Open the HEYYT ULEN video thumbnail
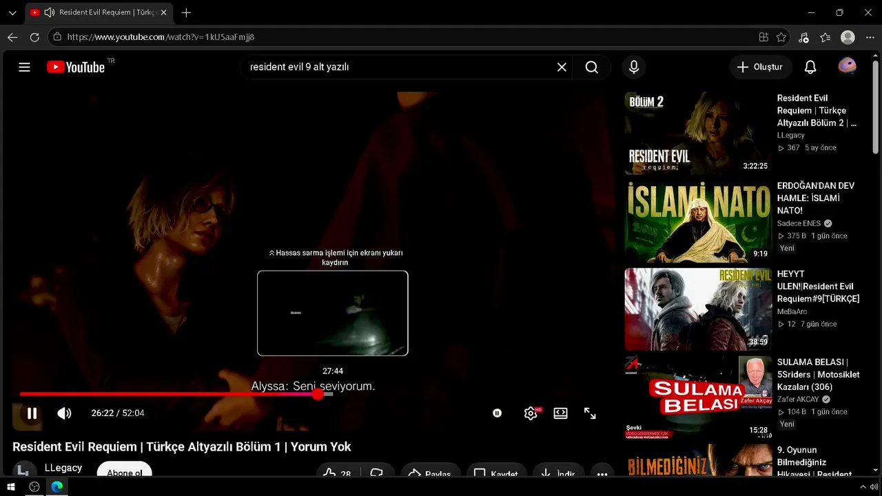The image size is (882, 496). 697,309
